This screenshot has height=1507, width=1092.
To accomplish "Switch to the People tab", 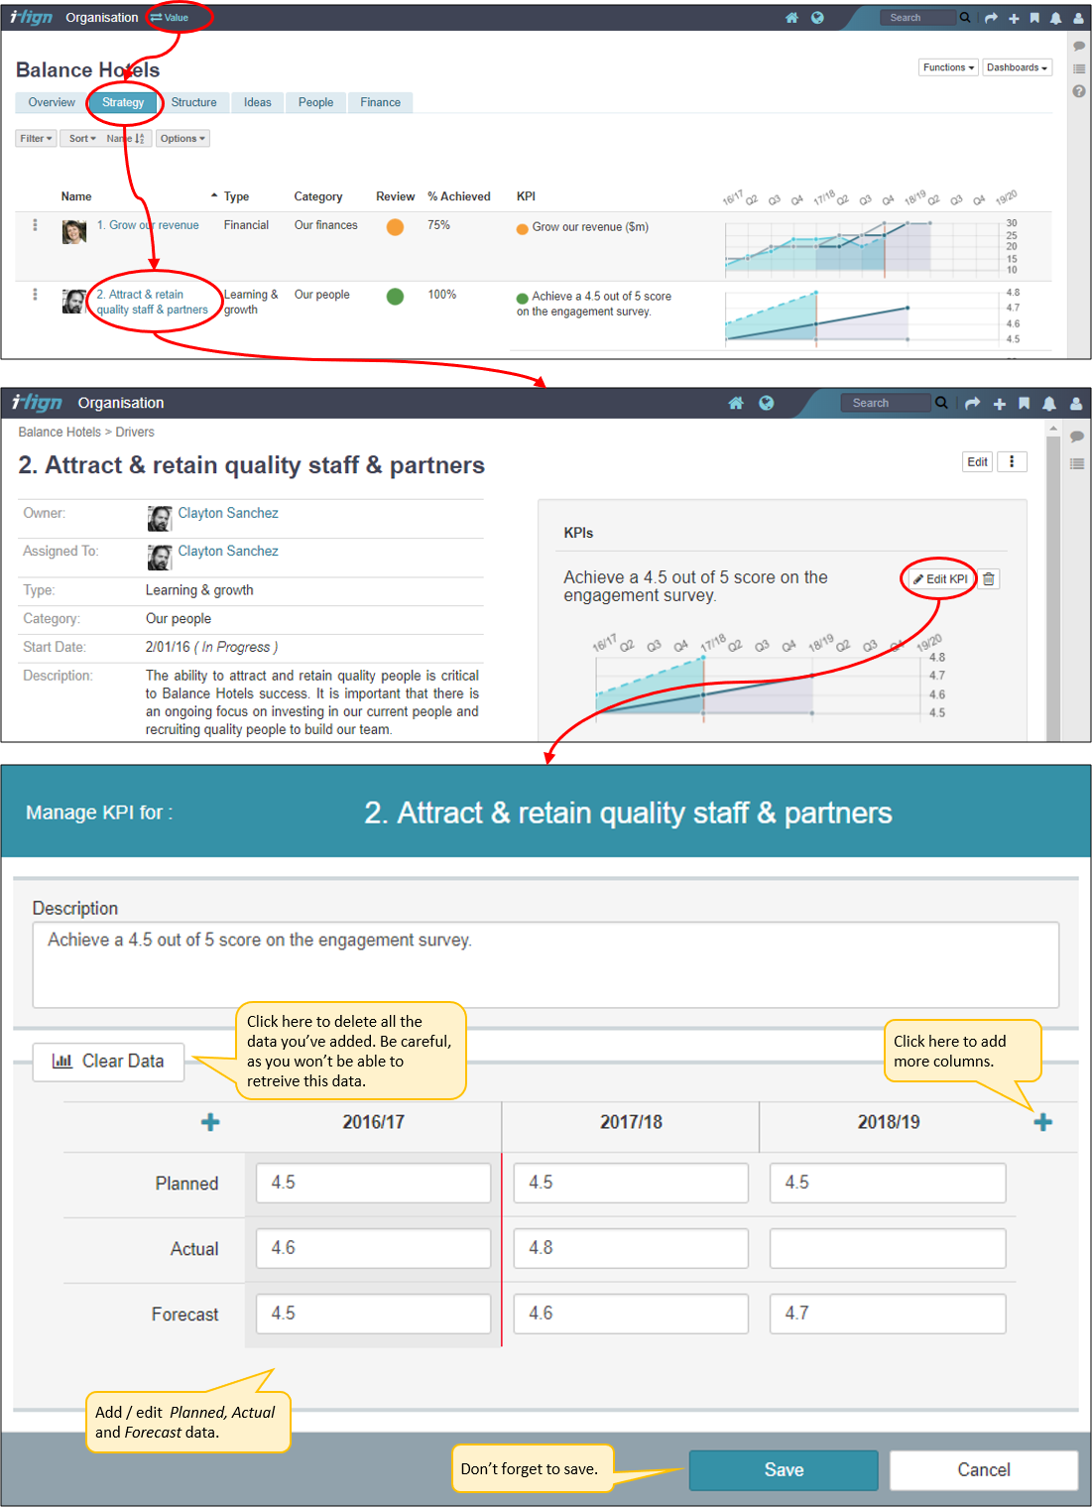I will tap(316, 102).
